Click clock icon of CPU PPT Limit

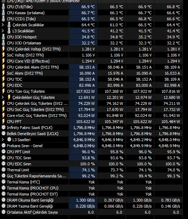pos(4,151)
